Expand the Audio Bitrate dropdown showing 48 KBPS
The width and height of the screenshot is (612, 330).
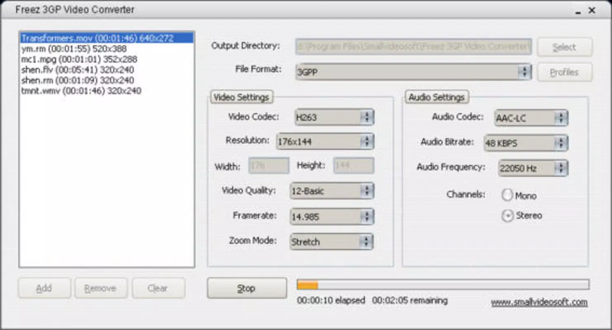coord(526,143)
